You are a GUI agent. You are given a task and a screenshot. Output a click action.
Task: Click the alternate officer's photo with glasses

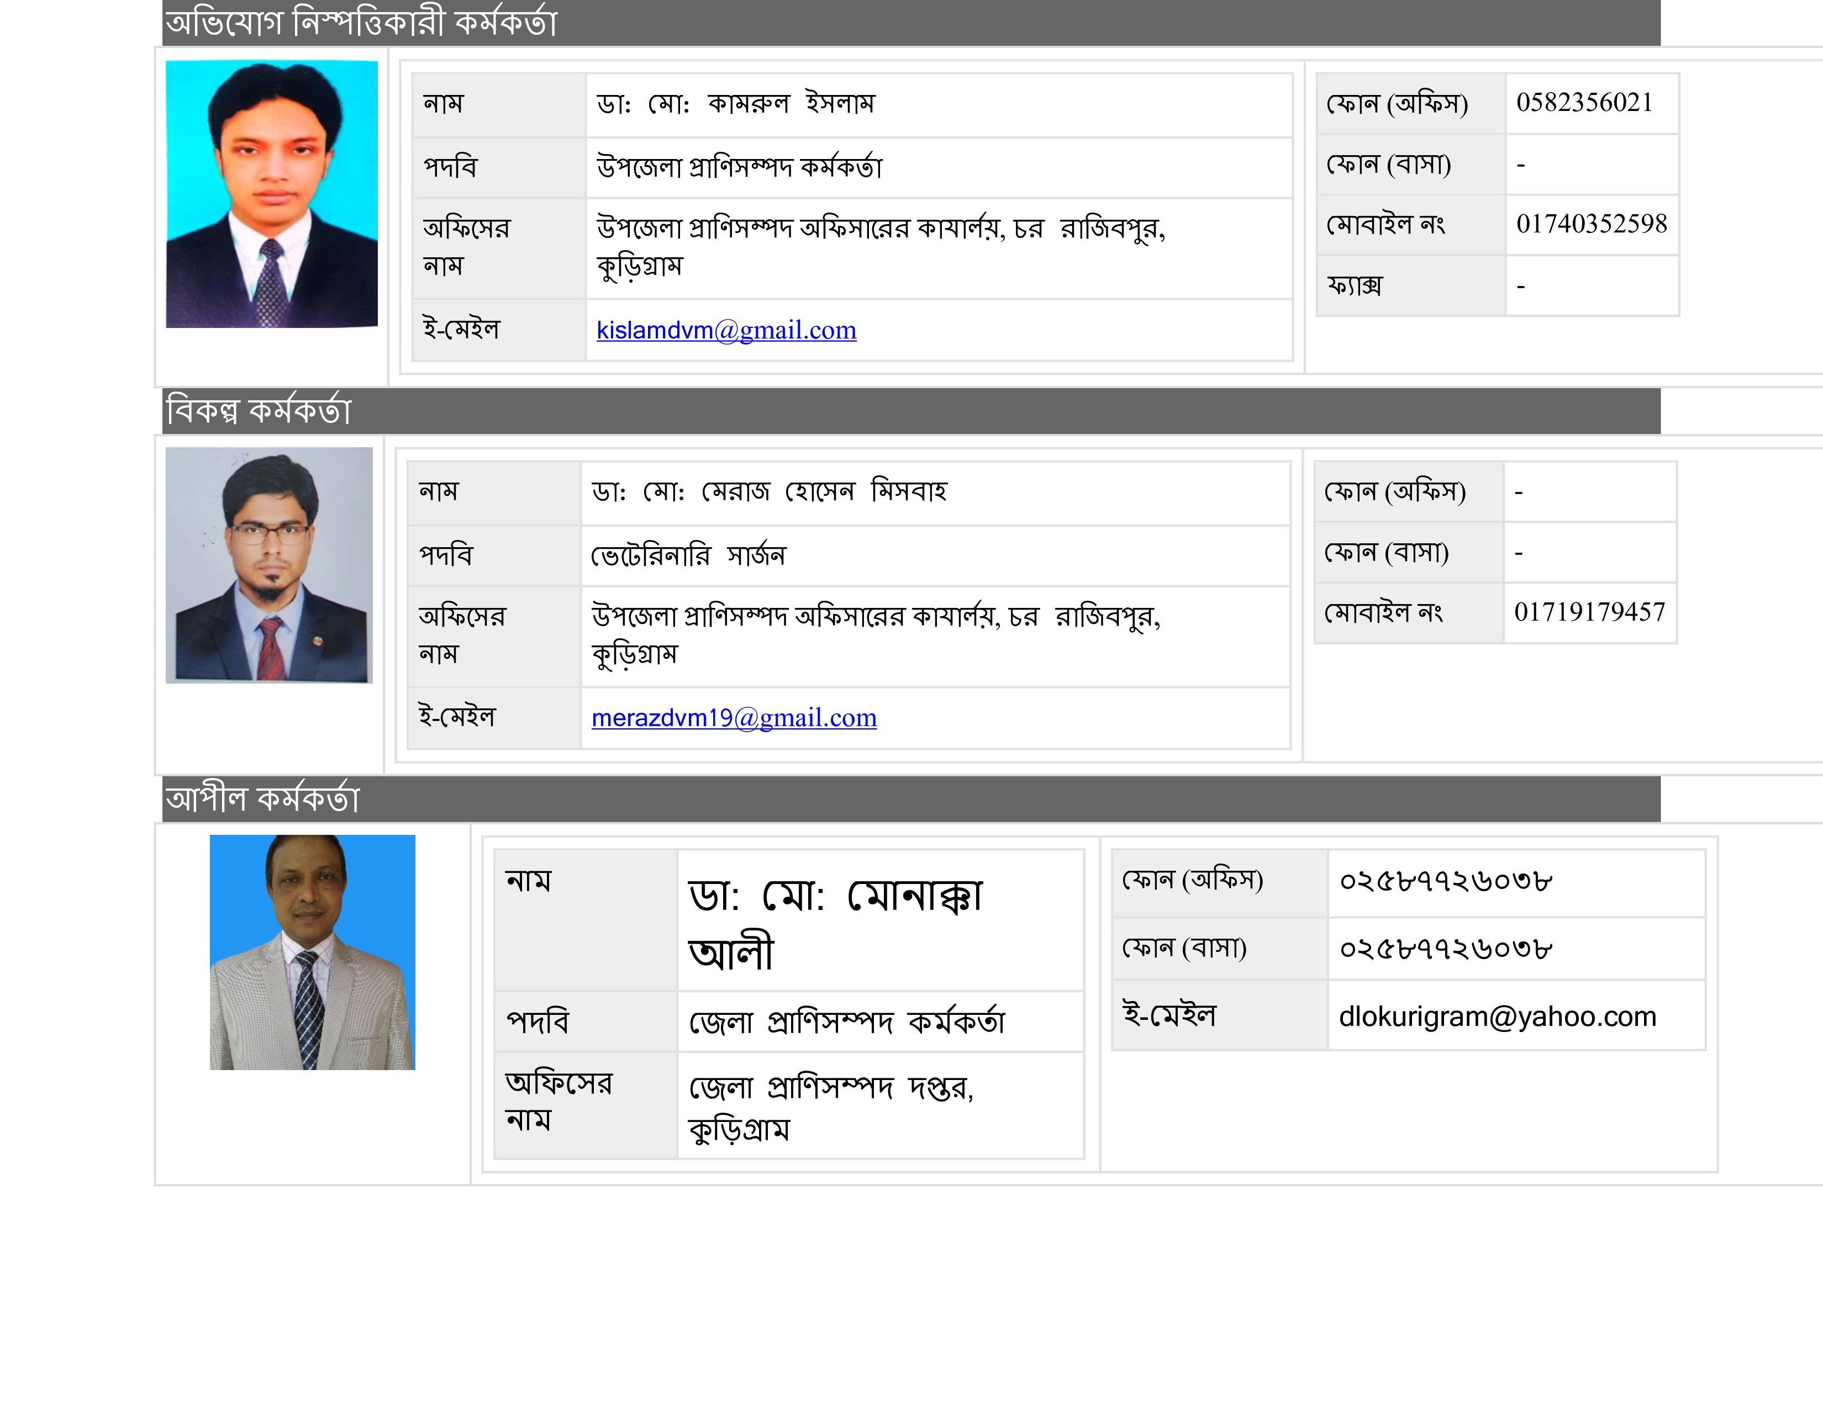click(x=269, y=565)
